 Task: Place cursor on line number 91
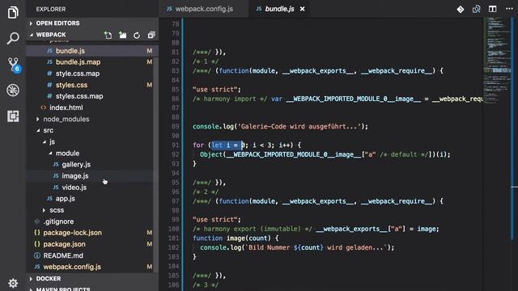click(175, 145)
